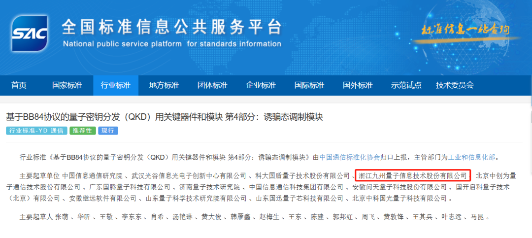Click the SAC logo icon
532x238 pixels.
pos(29,33)
